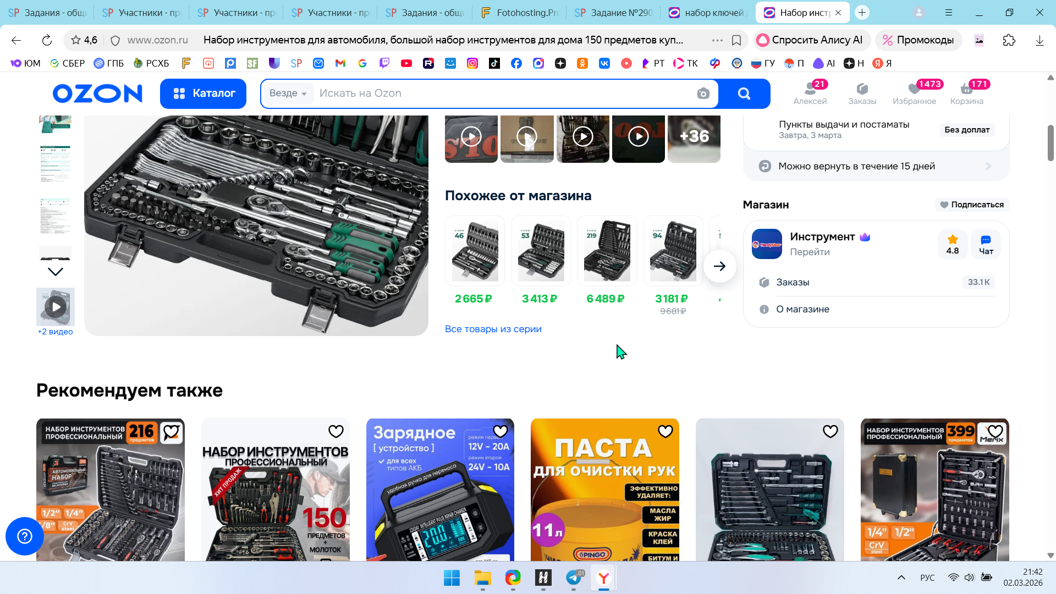
Task: Click the camera image search icon
Action: (x=703, y=94)
